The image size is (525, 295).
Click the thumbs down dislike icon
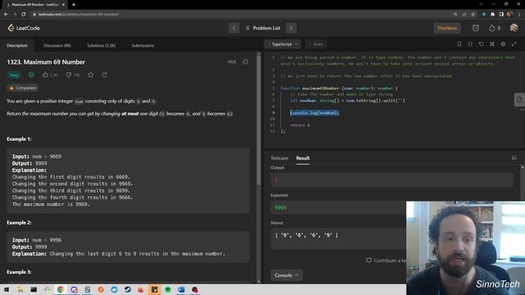69,75
